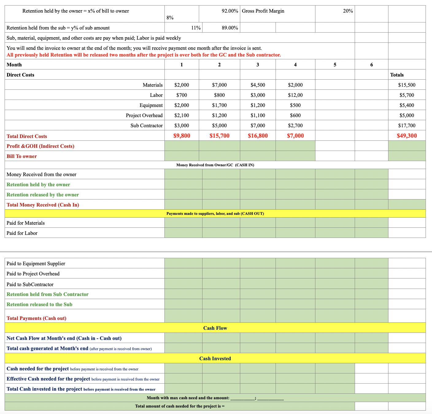This screenshot has height=414, width=432.
Task: Click the Labor total $5,700
Action: [x=407, y=95]
